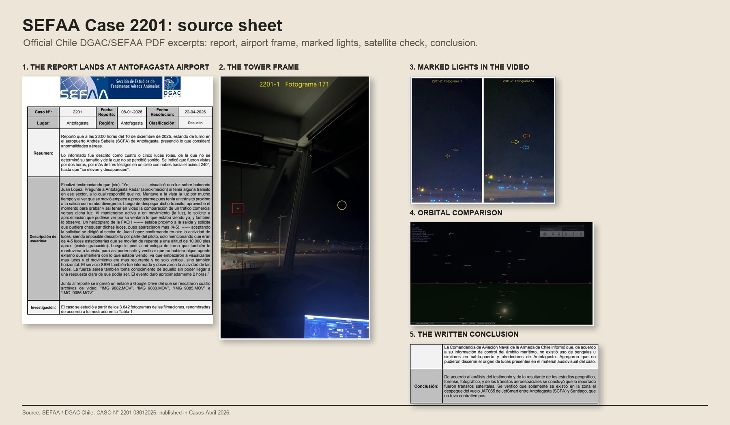Click heading '4. ORBITAL COMPARISON'

pos(456,213)
